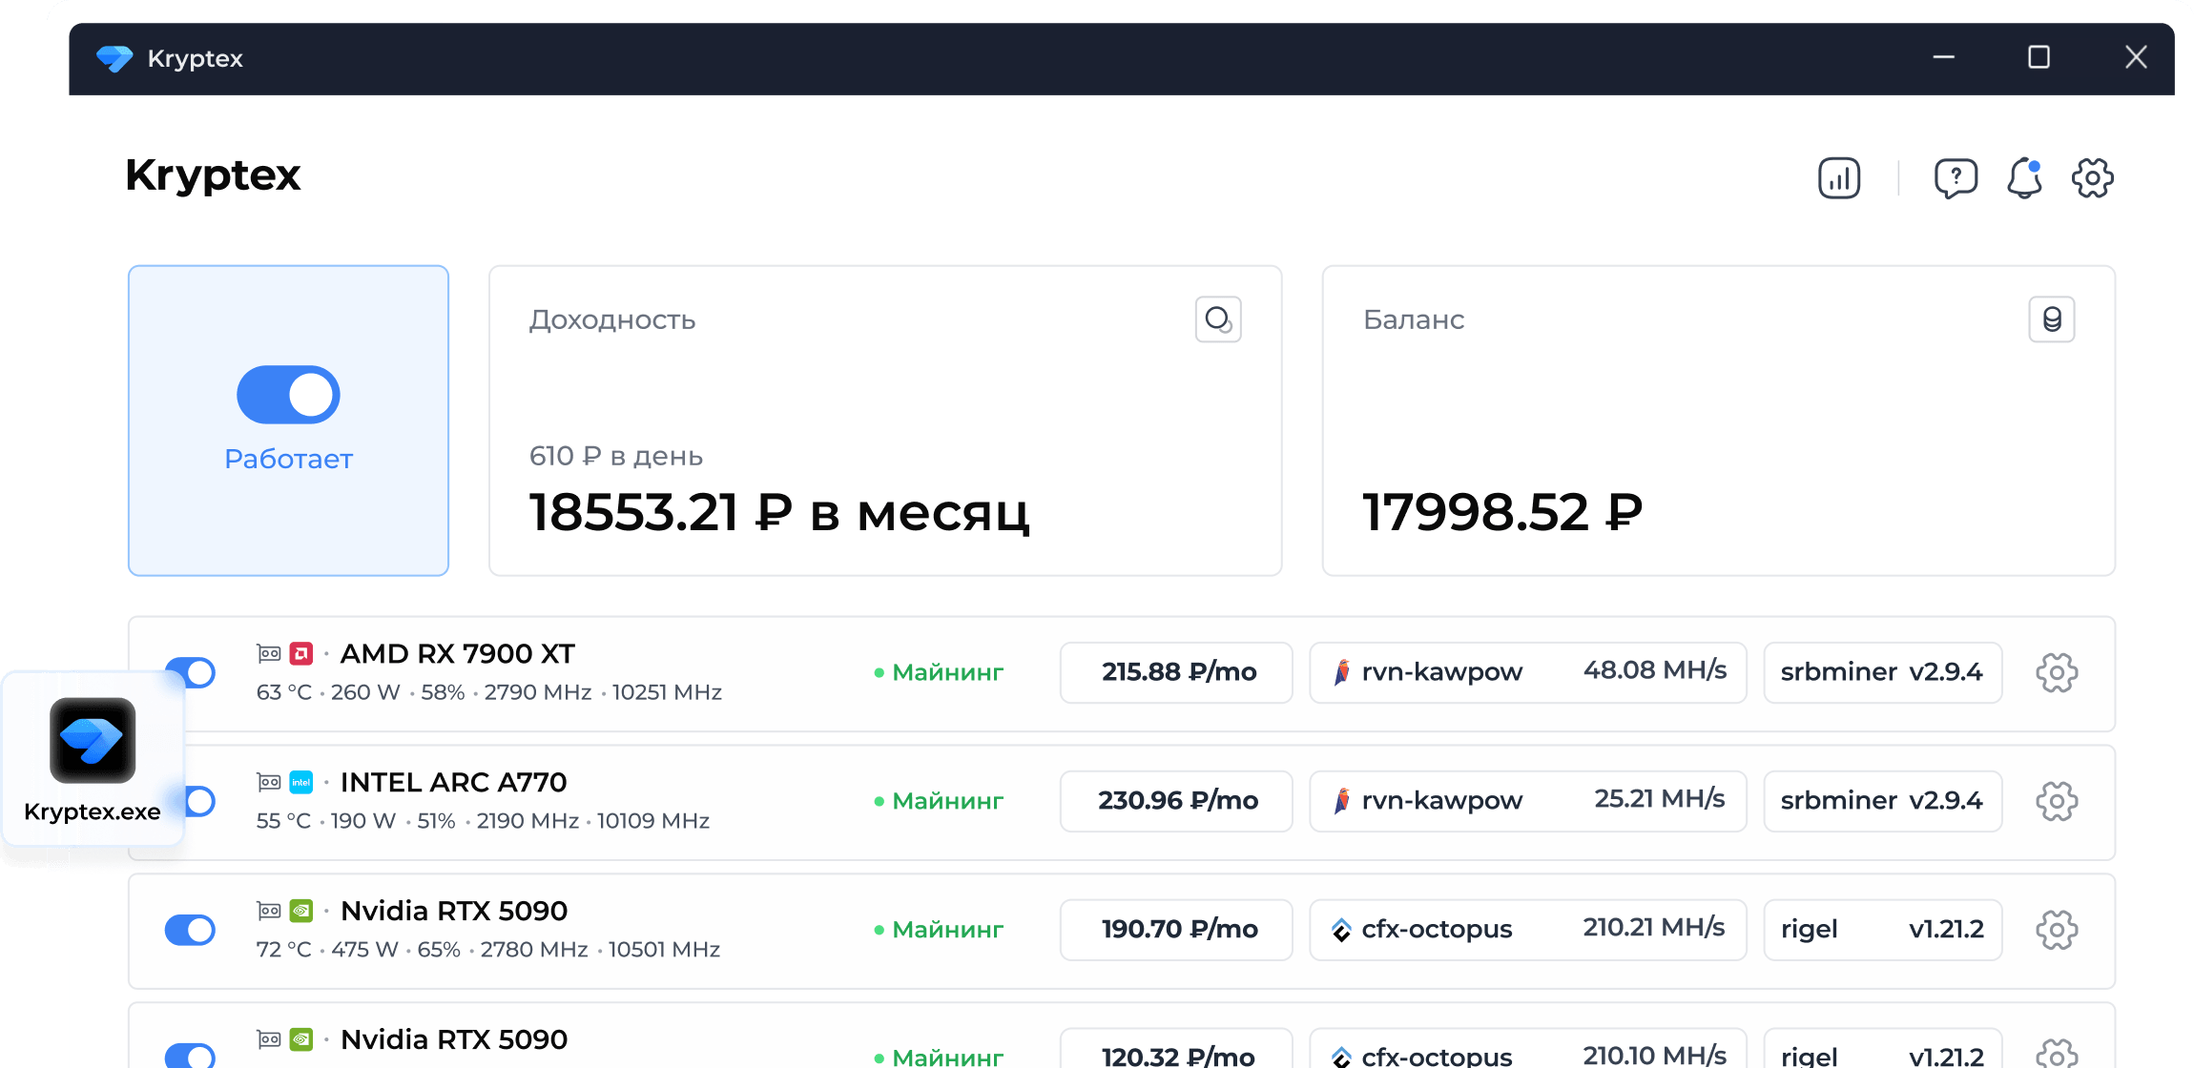Viewport: 2194px width, 1068px height.
Task: Open the rigel v1.21.2 miner selector
Action: (x=1882, y=930)
